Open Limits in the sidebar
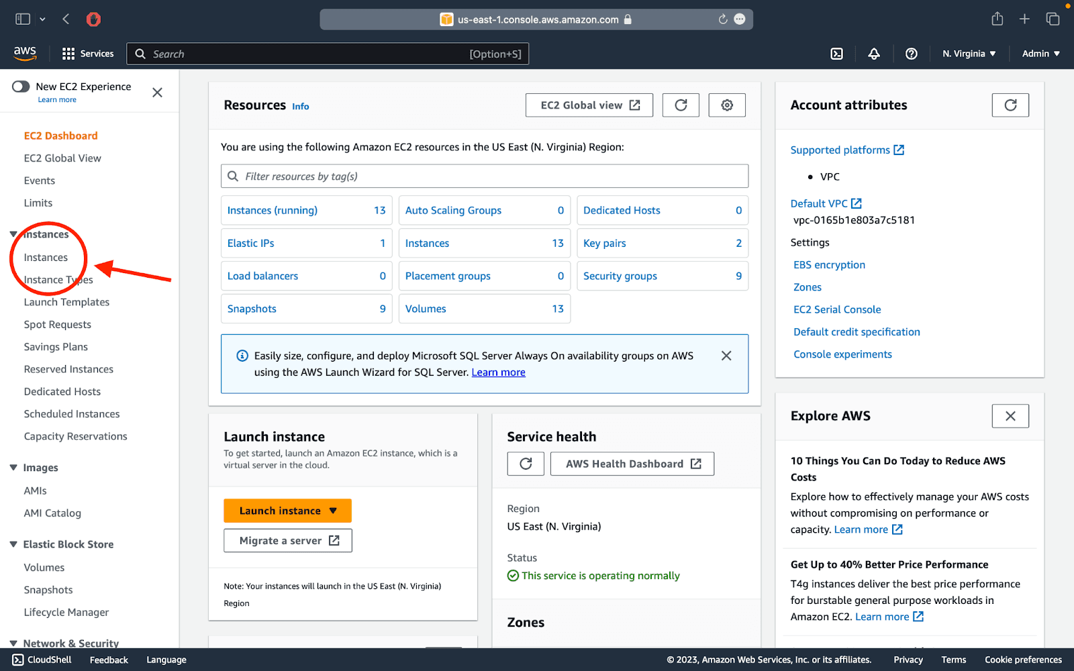 coord(38,203)
